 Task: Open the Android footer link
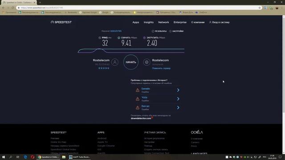click(102, 138)
